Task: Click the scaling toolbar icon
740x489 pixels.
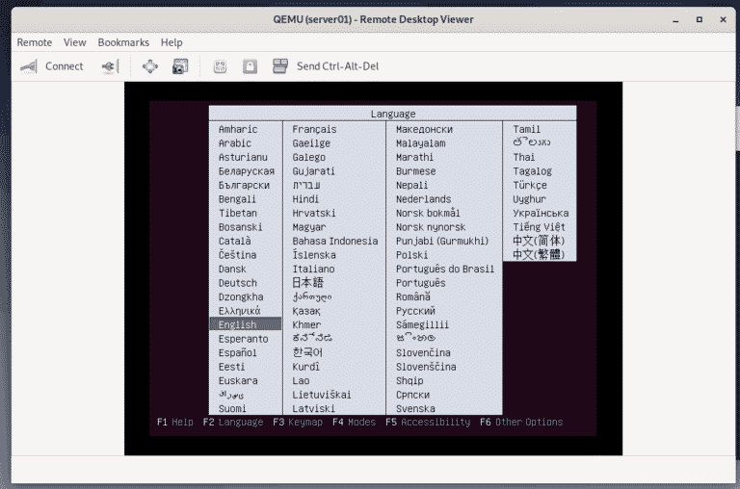Action: 220,66
